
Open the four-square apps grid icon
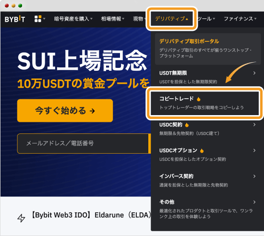[x=38, y=19]
